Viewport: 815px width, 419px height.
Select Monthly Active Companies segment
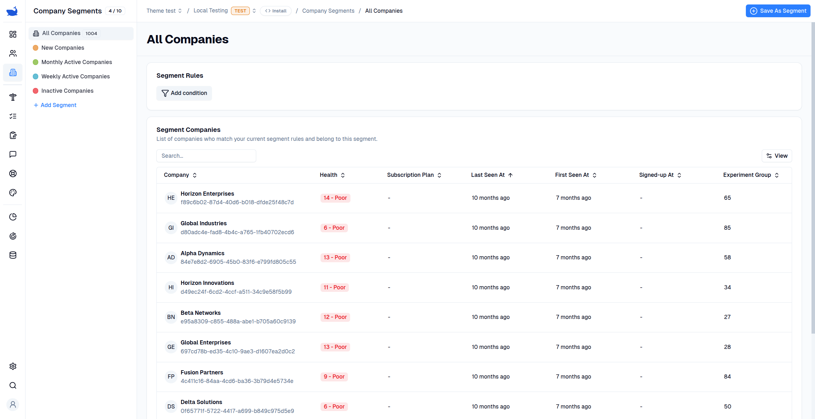click(x=76, y=62)
